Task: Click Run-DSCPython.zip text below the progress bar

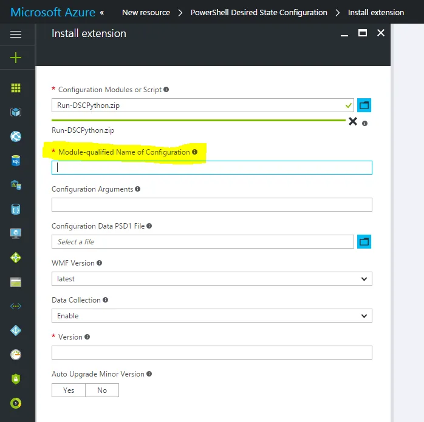Action: coord(83,130)
